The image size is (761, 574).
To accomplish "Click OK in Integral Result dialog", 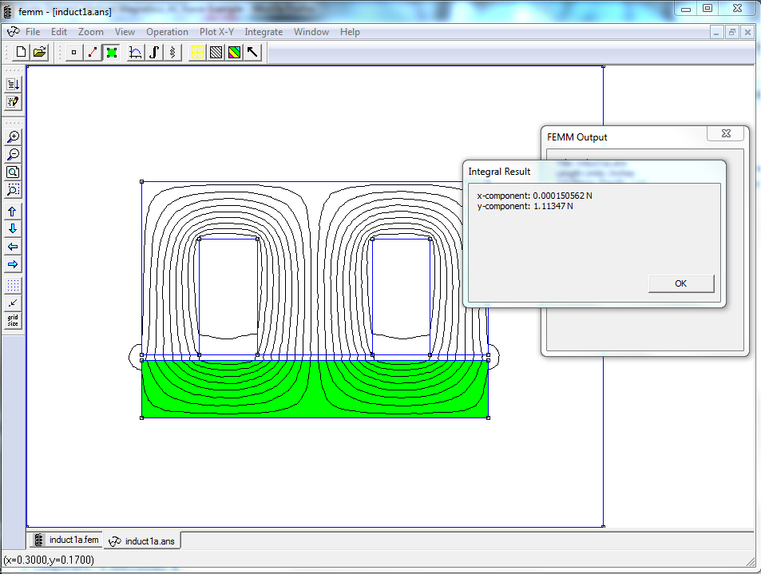I will [x=681, y=283].
